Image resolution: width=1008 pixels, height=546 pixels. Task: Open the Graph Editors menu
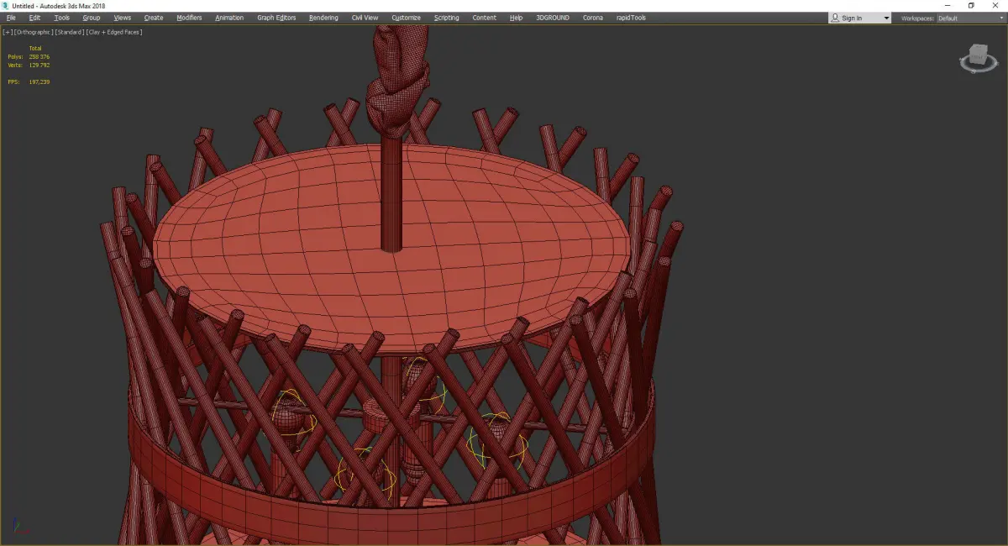[x=276, y=18]
